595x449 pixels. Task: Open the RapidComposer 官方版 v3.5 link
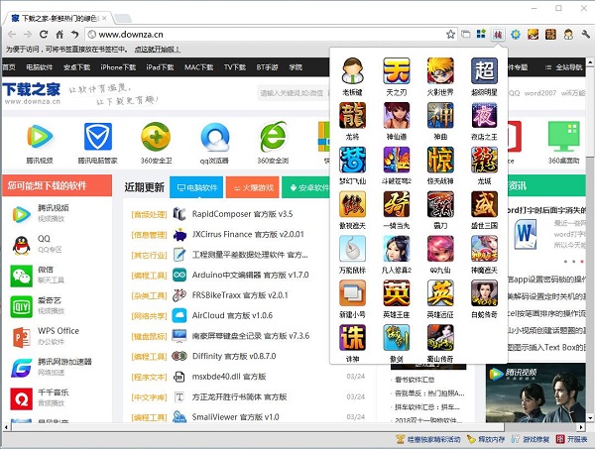[x=242, y=214]
